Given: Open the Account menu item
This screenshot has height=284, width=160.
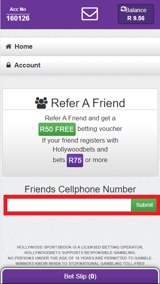Looking at the screenshot, I should coord(80,65).
